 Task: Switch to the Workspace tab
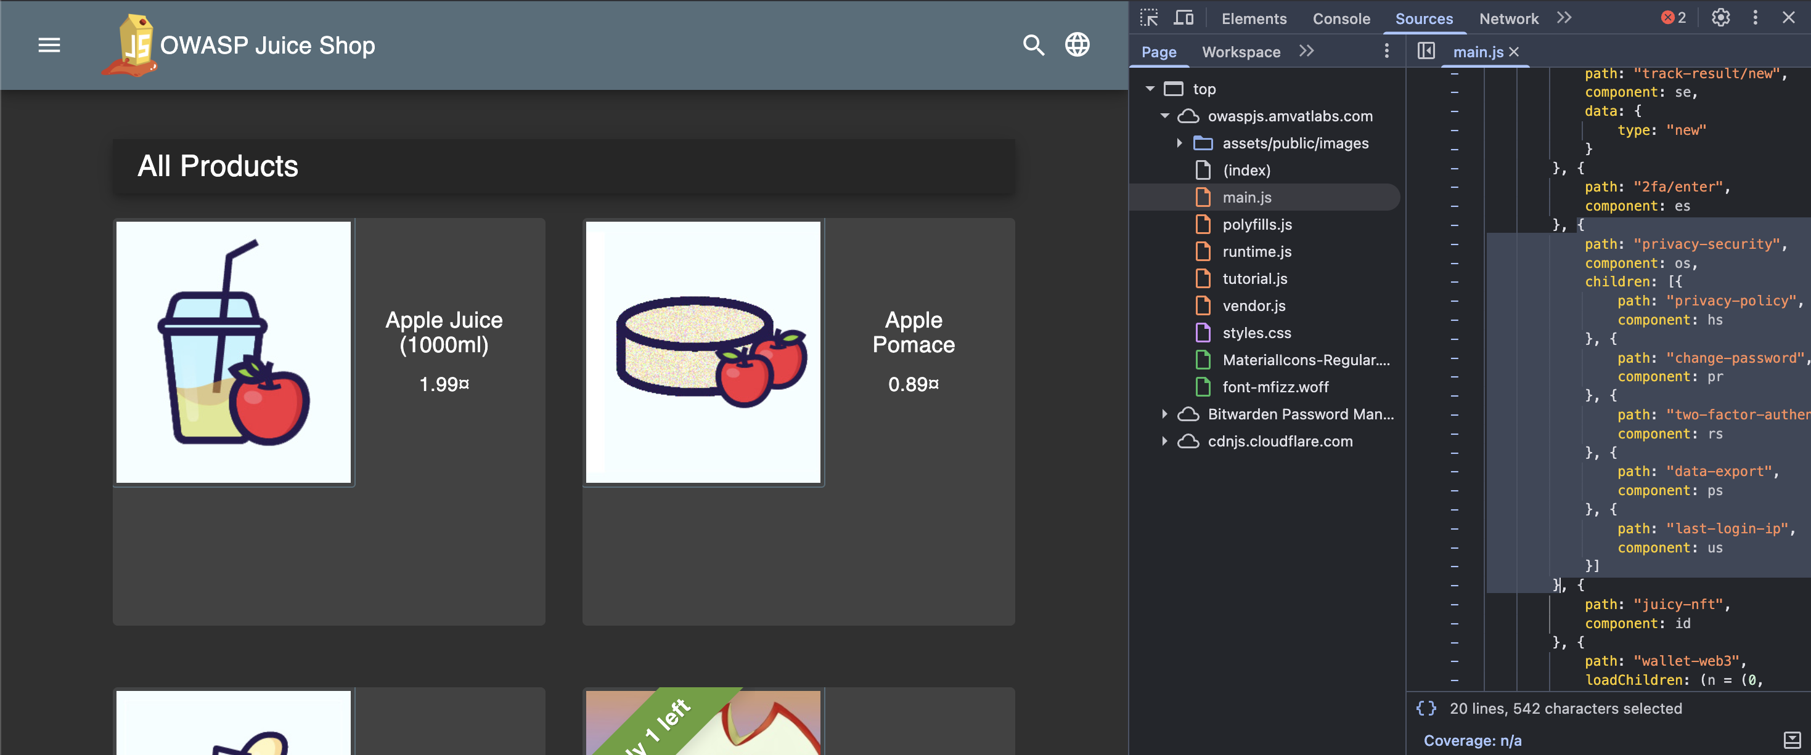(1241, 52)
